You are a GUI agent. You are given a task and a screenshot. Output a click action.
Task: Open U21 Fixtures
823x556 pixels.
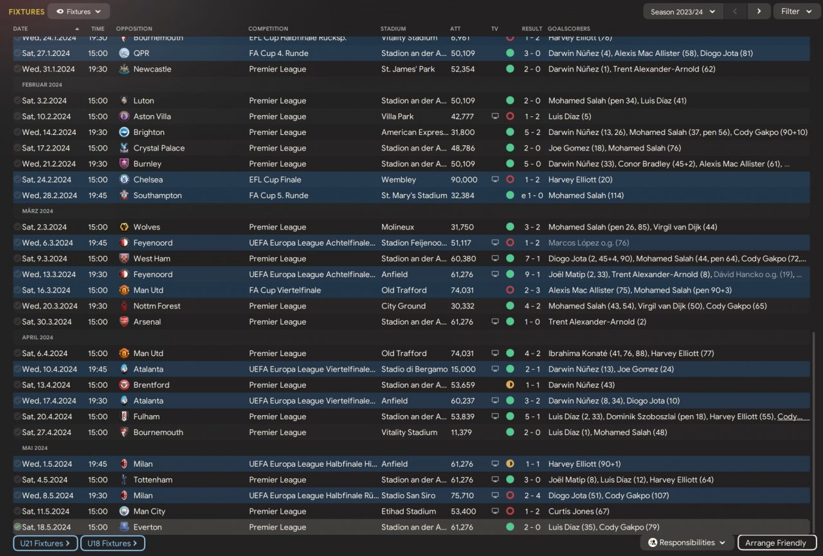pos(45,543)
